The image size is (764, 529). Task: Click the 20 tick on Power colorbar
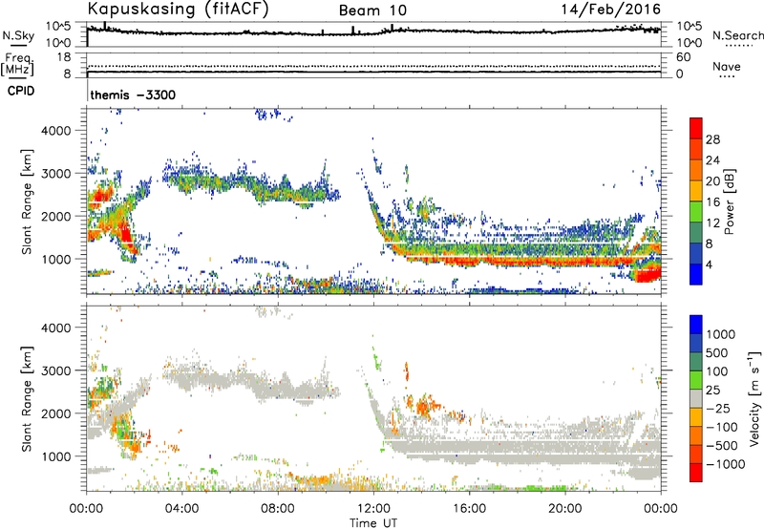pos(712,181)
